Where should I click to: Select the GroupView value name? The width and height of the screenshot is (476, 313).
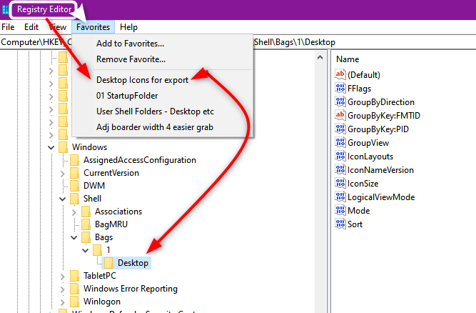368,143
